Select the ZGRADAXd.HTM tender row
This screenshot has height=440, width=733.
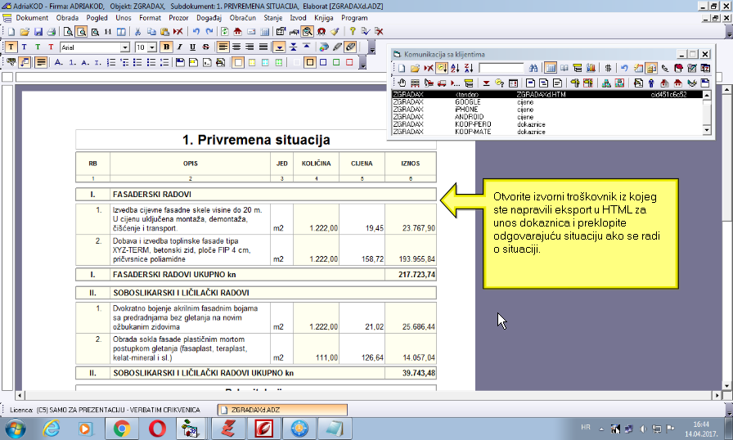(546, 94)
